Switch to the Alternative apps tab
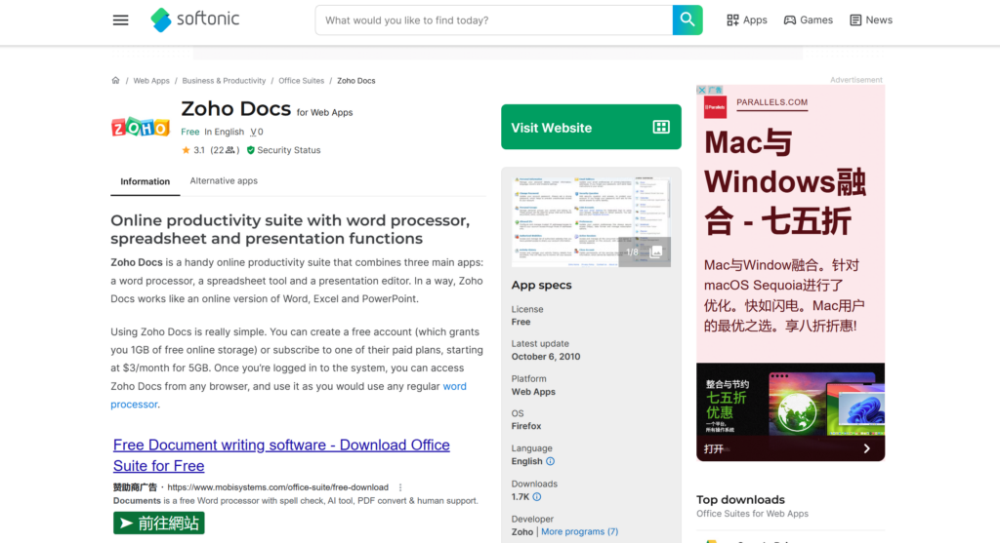 coord(224,181)
